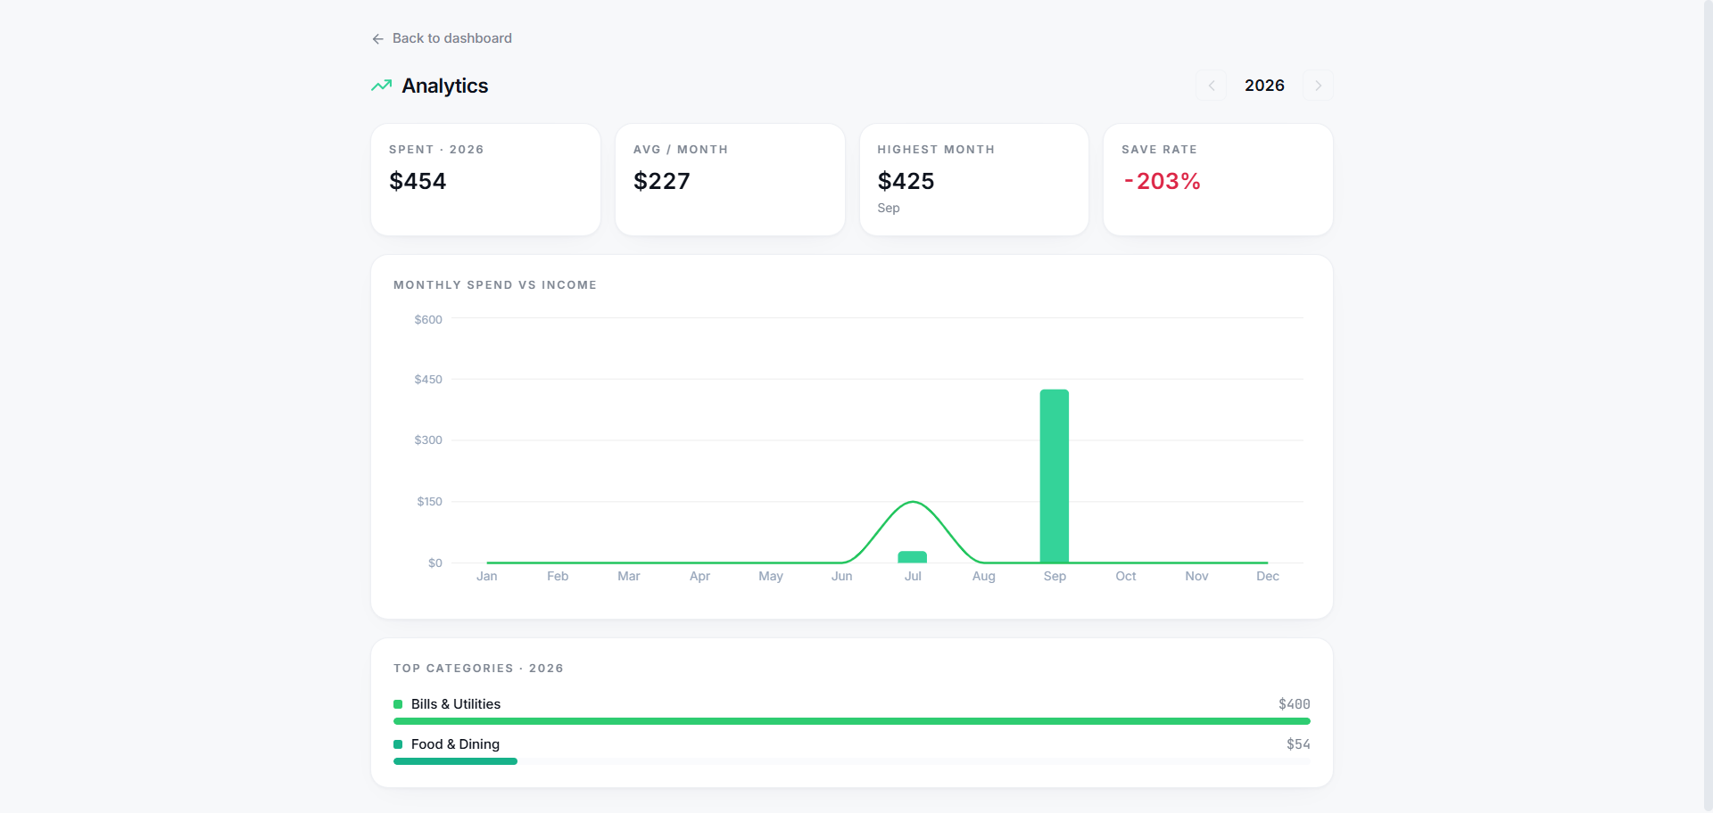Select the Spent 2026 value $454
1713x813 pixels.
(418, 181)
